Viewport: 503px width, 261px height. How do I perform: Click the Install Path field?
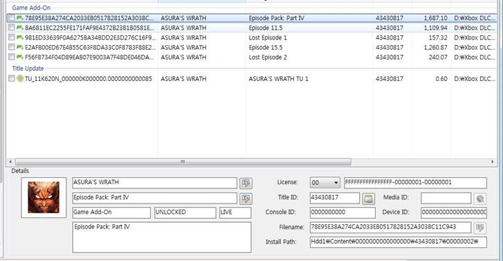(399, 242)
